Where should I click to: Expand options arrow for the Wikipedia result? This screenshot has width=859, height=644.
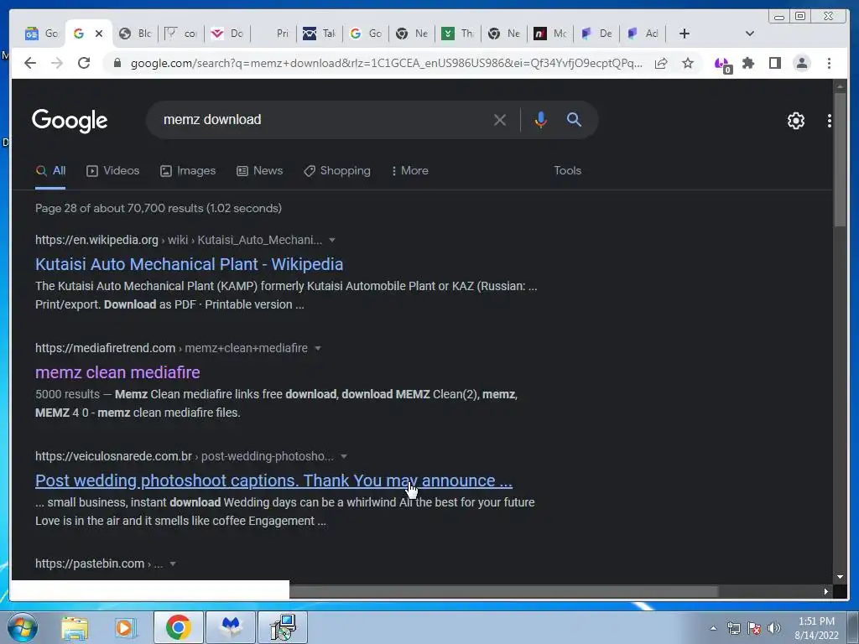[x=332, y=240]
